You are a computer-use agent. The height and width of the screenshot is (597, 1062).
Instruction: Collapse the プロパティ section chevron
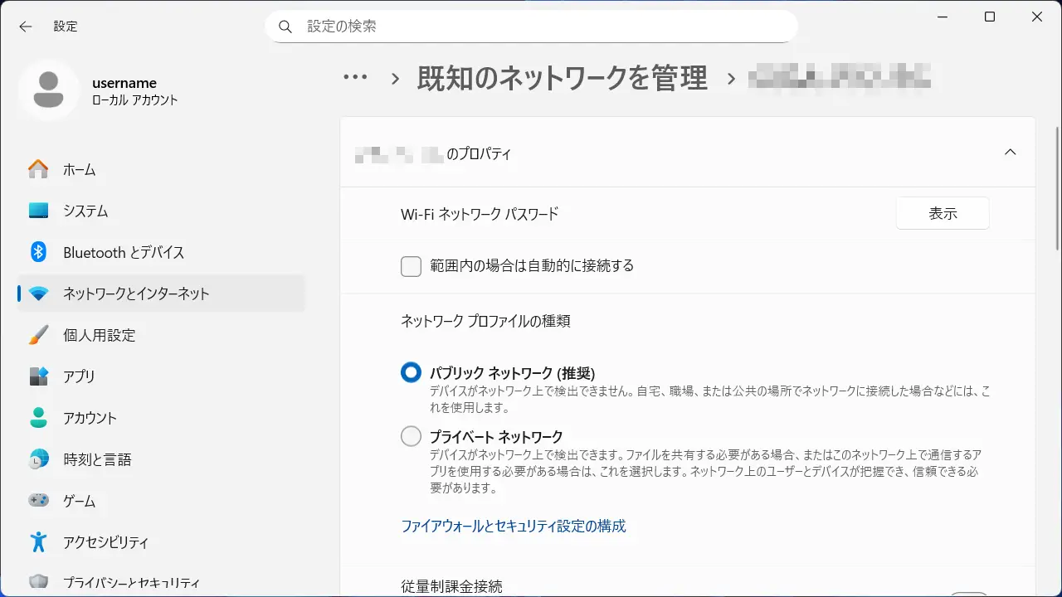[x=1010, y=153]
